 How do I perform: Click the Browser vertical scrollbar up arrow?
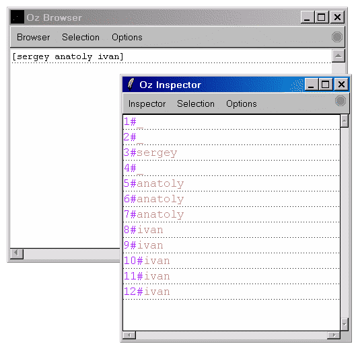(x=339, y=56)
